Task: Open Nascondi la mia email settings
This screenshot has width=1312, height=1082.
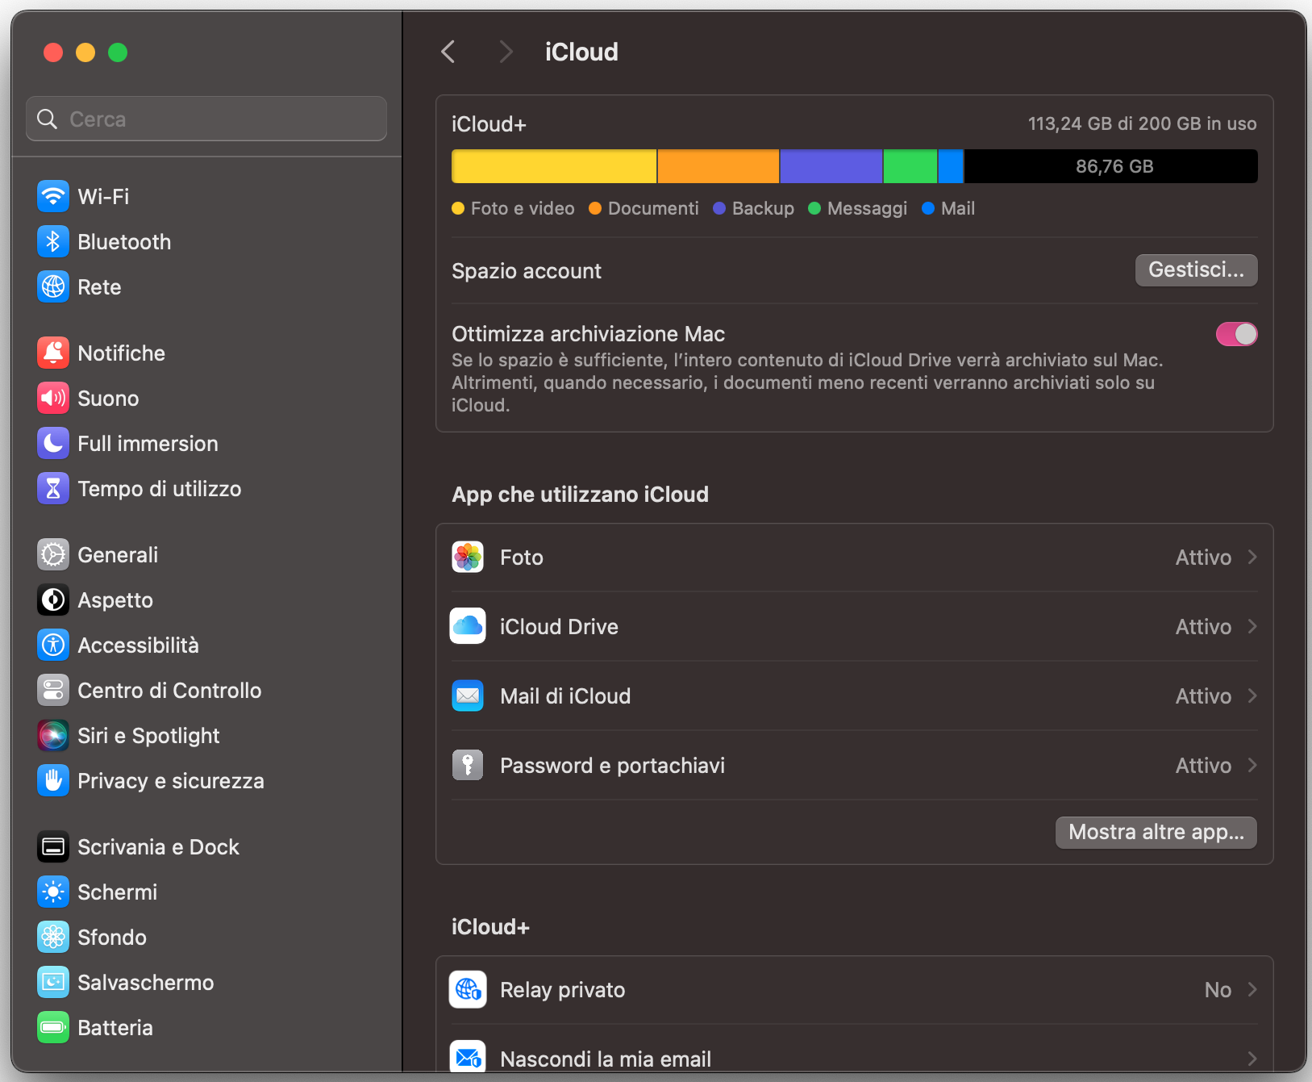Action: tap(855, 1058)
